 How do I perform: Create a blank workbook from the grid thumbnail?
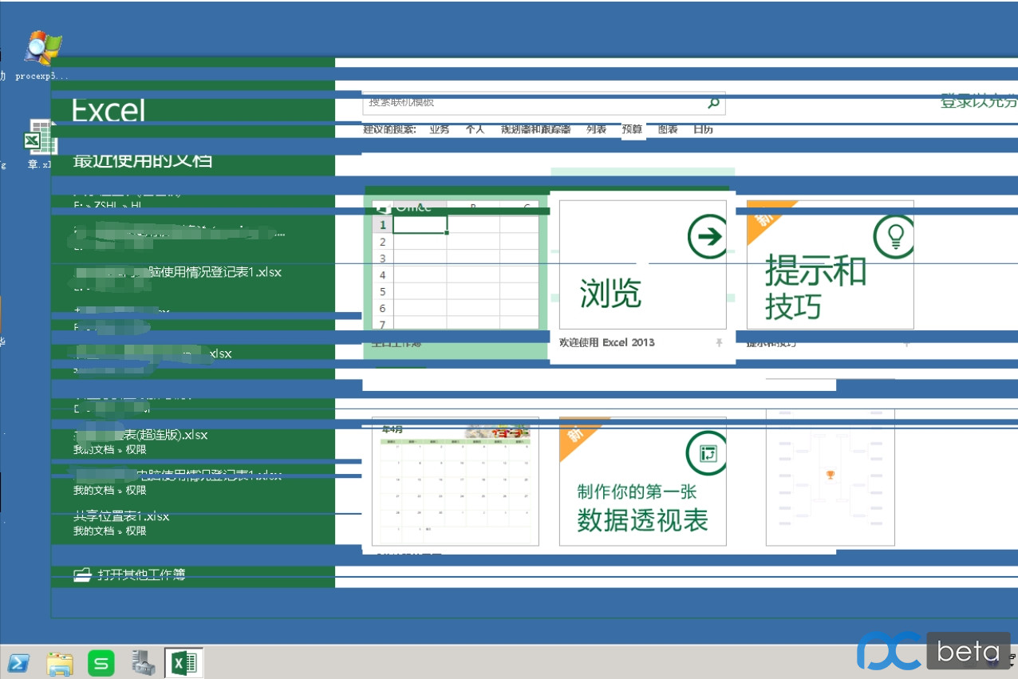[456, 264]
